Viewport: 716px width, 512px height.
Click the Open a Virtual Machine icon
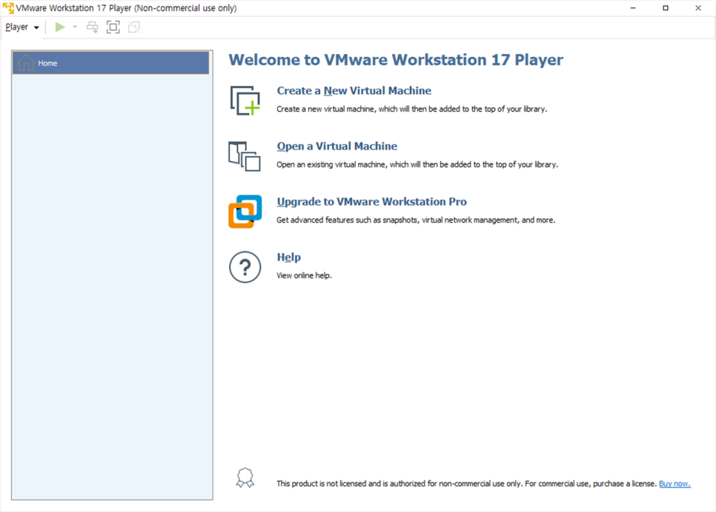(245, 156)
